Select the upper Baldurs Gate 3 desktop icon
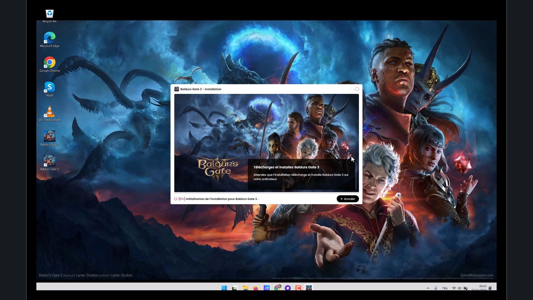This screenshot has width=533, height=300. [49, 138]
